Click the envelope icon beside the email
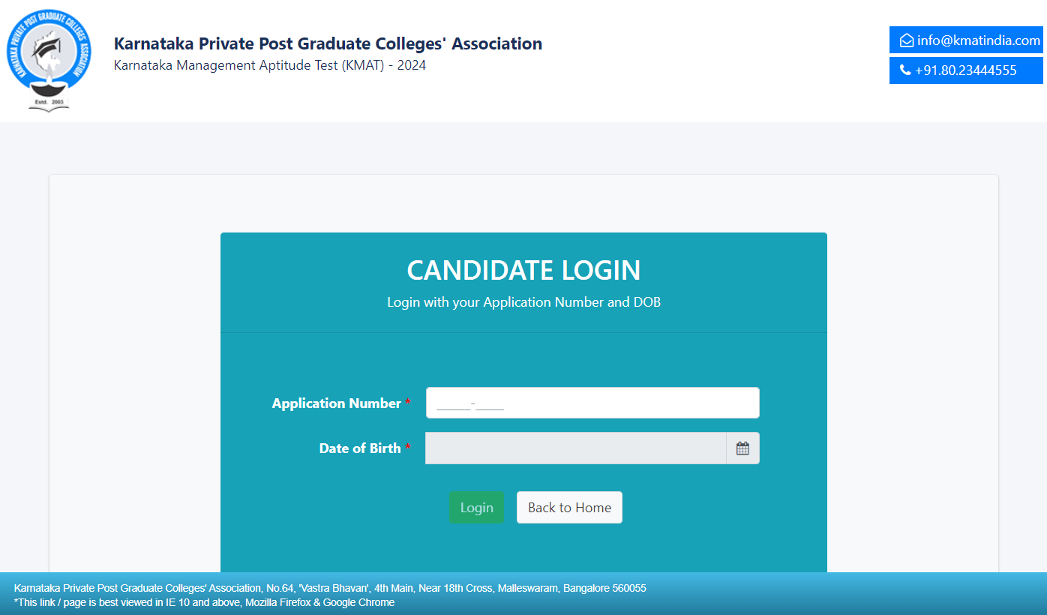 click(906, 40)
